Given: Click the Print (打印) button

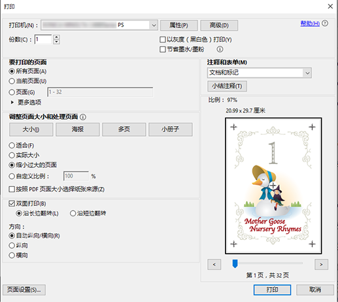Looking at the screenshot, I should (272, 290).
